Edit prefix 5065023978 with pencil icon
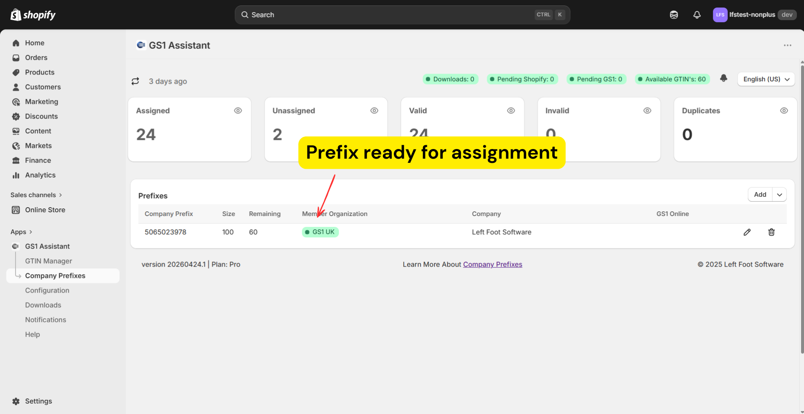This screenshot has width=804, height=414. point(747,232)
